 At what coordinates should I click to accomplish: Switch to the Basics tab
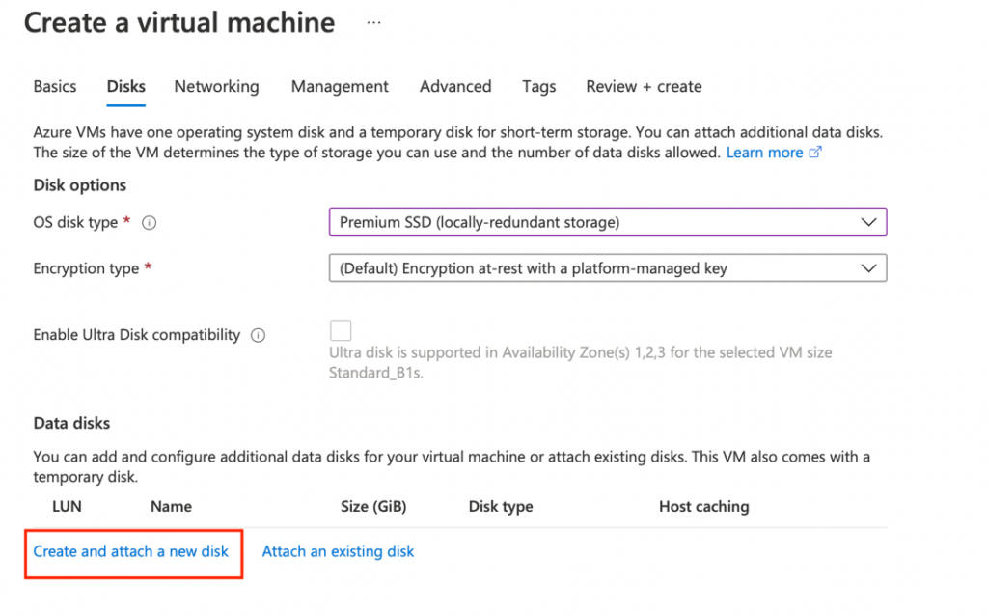tap(55, 86)
